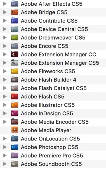The height and width of the screenshot is (169, 106).
Task: Select the Adobe Dreamweaver CS5 folder icon
Action: pos(15,38)
